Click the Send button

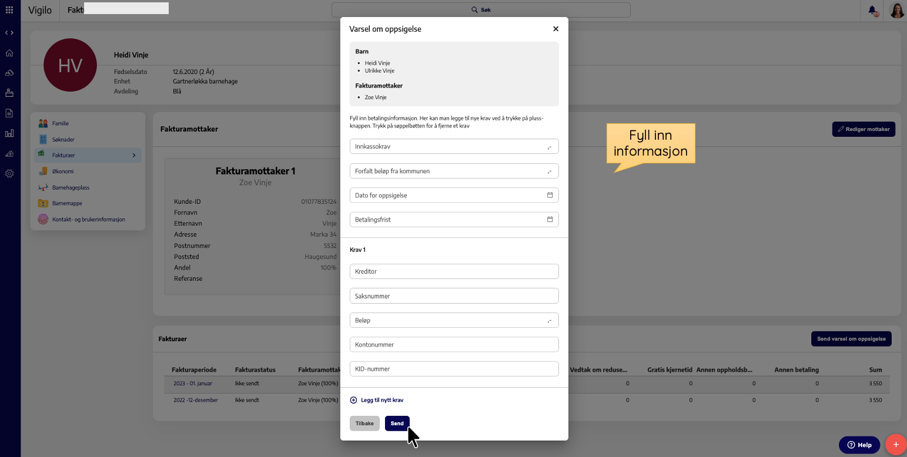click(397, 424)
